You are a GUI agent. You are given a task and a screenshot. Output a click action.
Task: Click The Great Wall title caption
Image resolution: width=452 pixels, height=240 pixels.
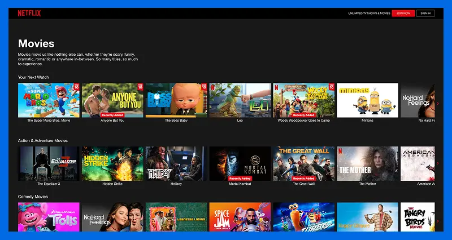[x=304, y=184]
